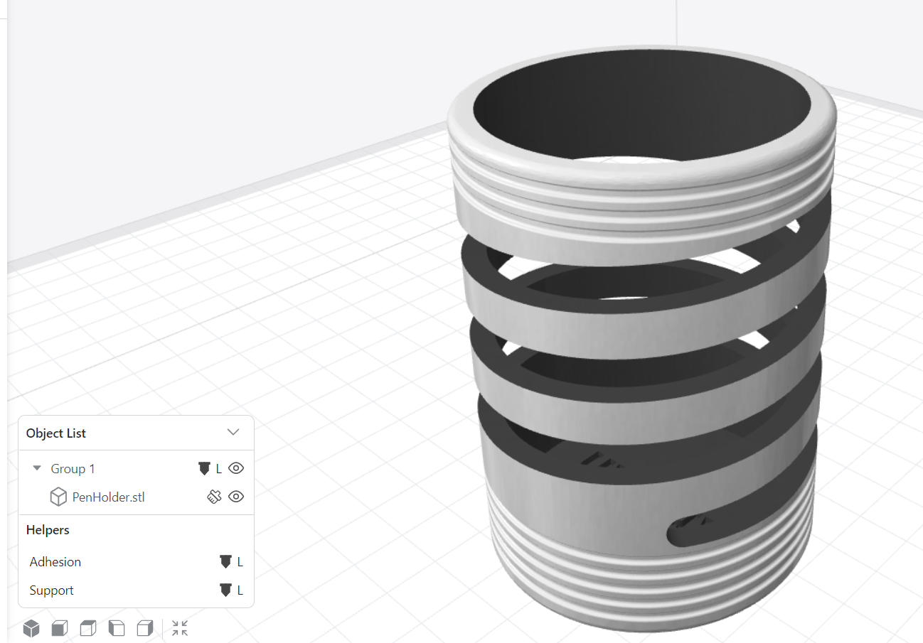Select the solid shaded cube view mode
This screenshot has height=643, width=923.
coord(31,628)
